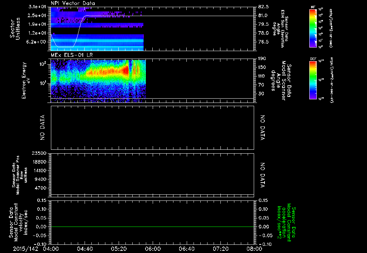Click the "07:20" time tick label
Image resolution: width=367 pixels, height=253 pixels.
[220, 249]
